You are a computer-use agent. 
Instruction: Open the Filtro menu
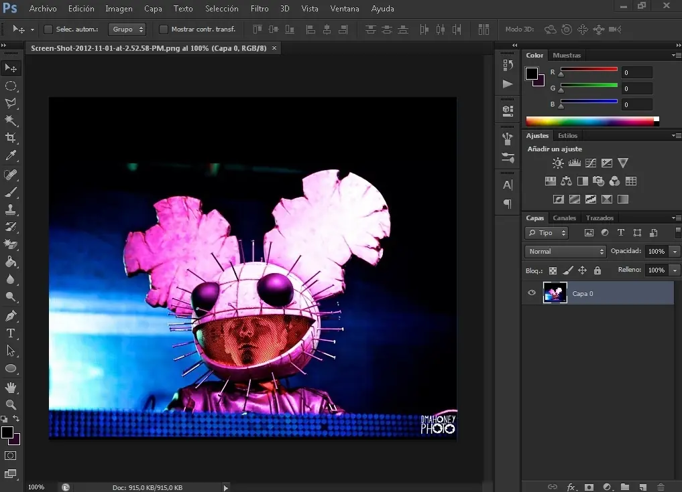[260, 9]
